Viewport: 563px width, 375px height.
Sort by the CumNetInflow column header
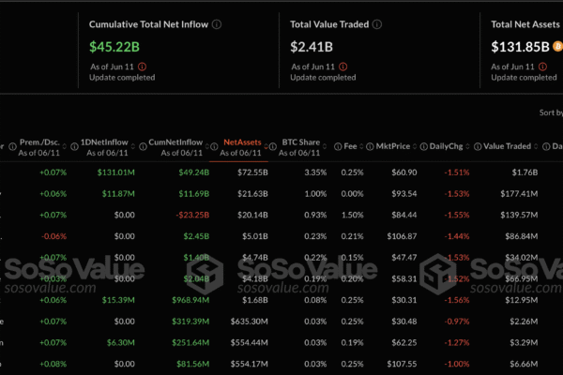(x=178, y=147)
